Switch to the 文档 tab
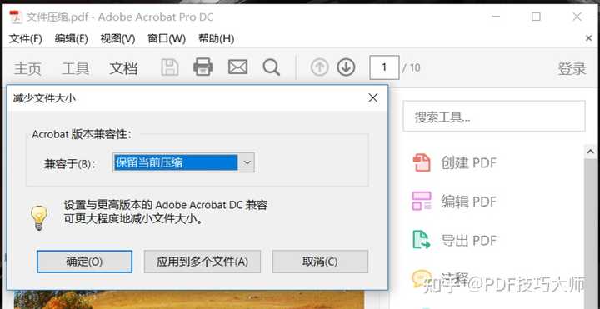The image size is (600, 309). (123, 69)
